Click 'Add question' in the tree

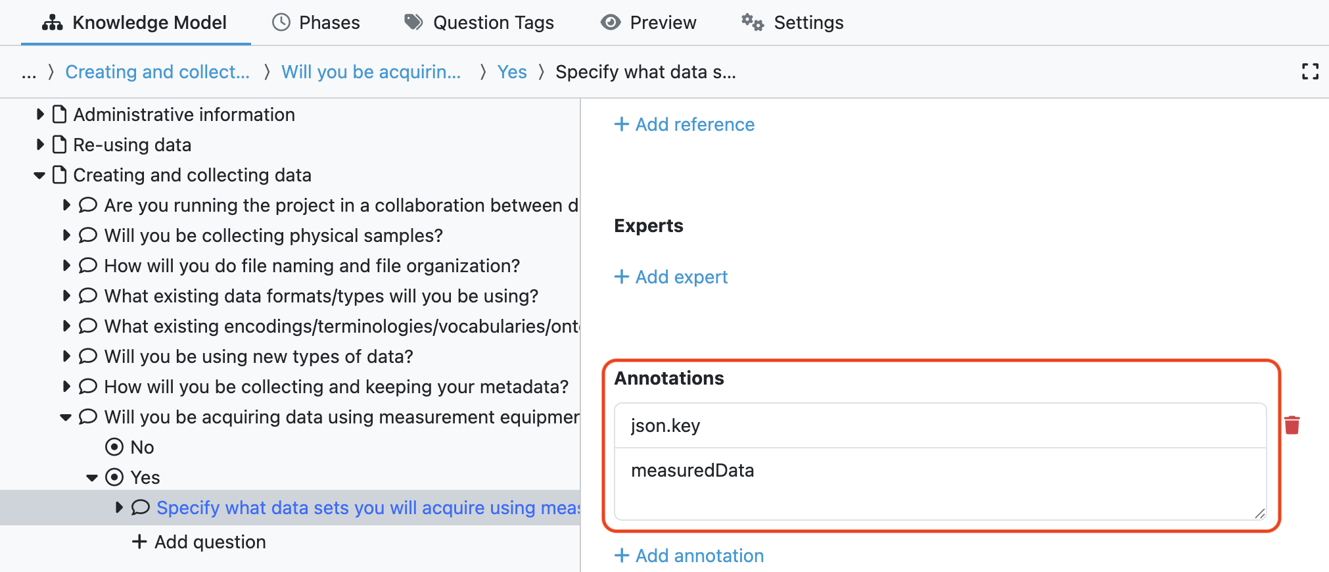pyautogui.click(x=199, y=542)
